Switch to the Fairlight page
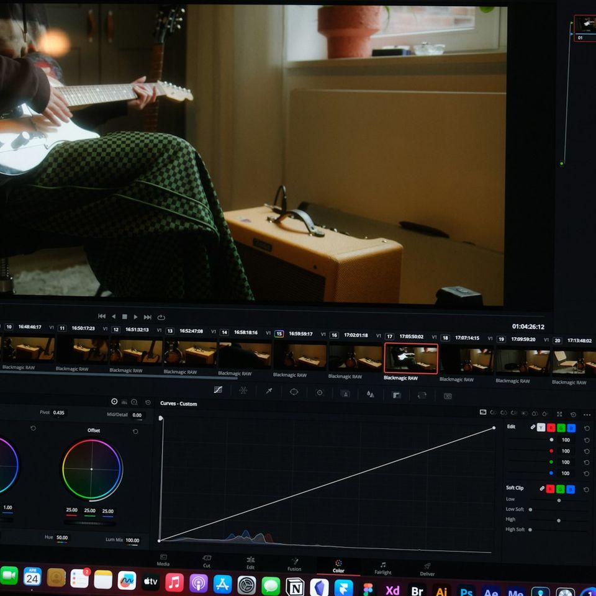This screenshot has height=596, width=596. 383,568
